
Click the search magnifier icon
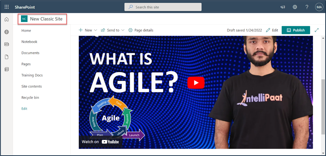pos(131,7)
